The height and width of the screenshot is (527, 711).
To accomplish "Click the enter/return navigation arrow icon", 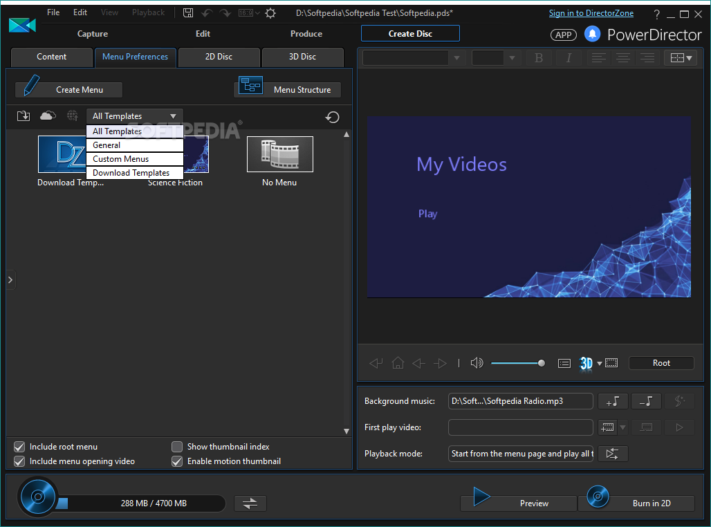I will [x=376, y=363].
